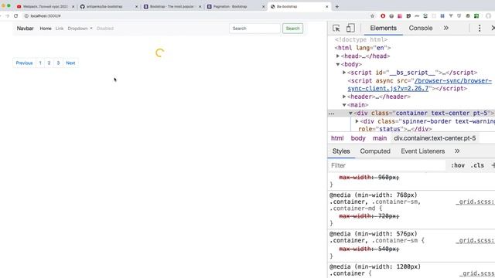Toggle the :hov element state panel
This screenshot has height=278, width=495.
(458, 165)
